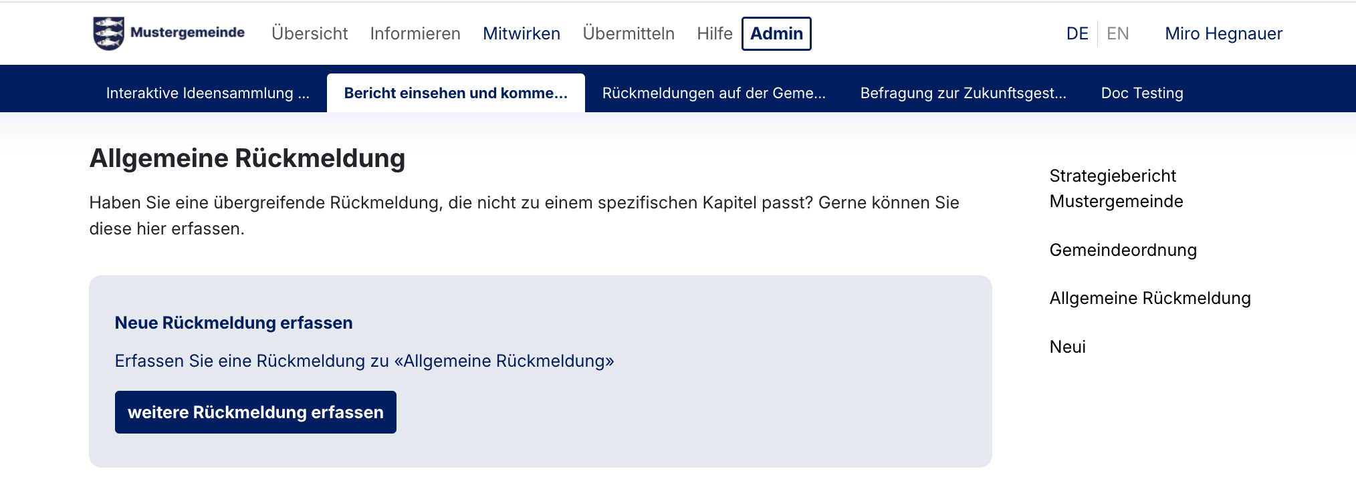Open the Übersicht menu item
The height and width of the screenshot is (485, 1356).
pos(310,33)
